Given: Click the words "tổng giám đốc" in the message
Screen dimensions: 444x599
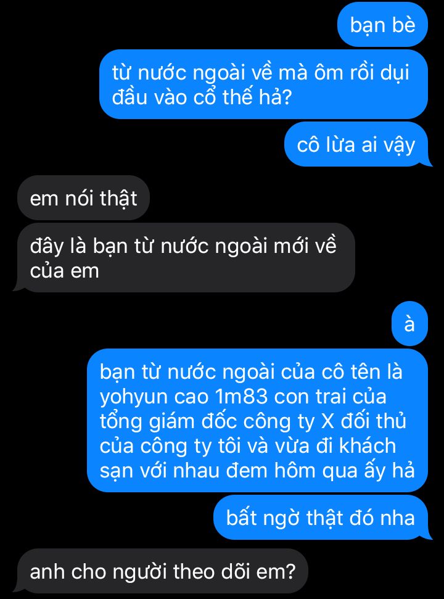Looking at the screenshot, I should tap(168, 422).
